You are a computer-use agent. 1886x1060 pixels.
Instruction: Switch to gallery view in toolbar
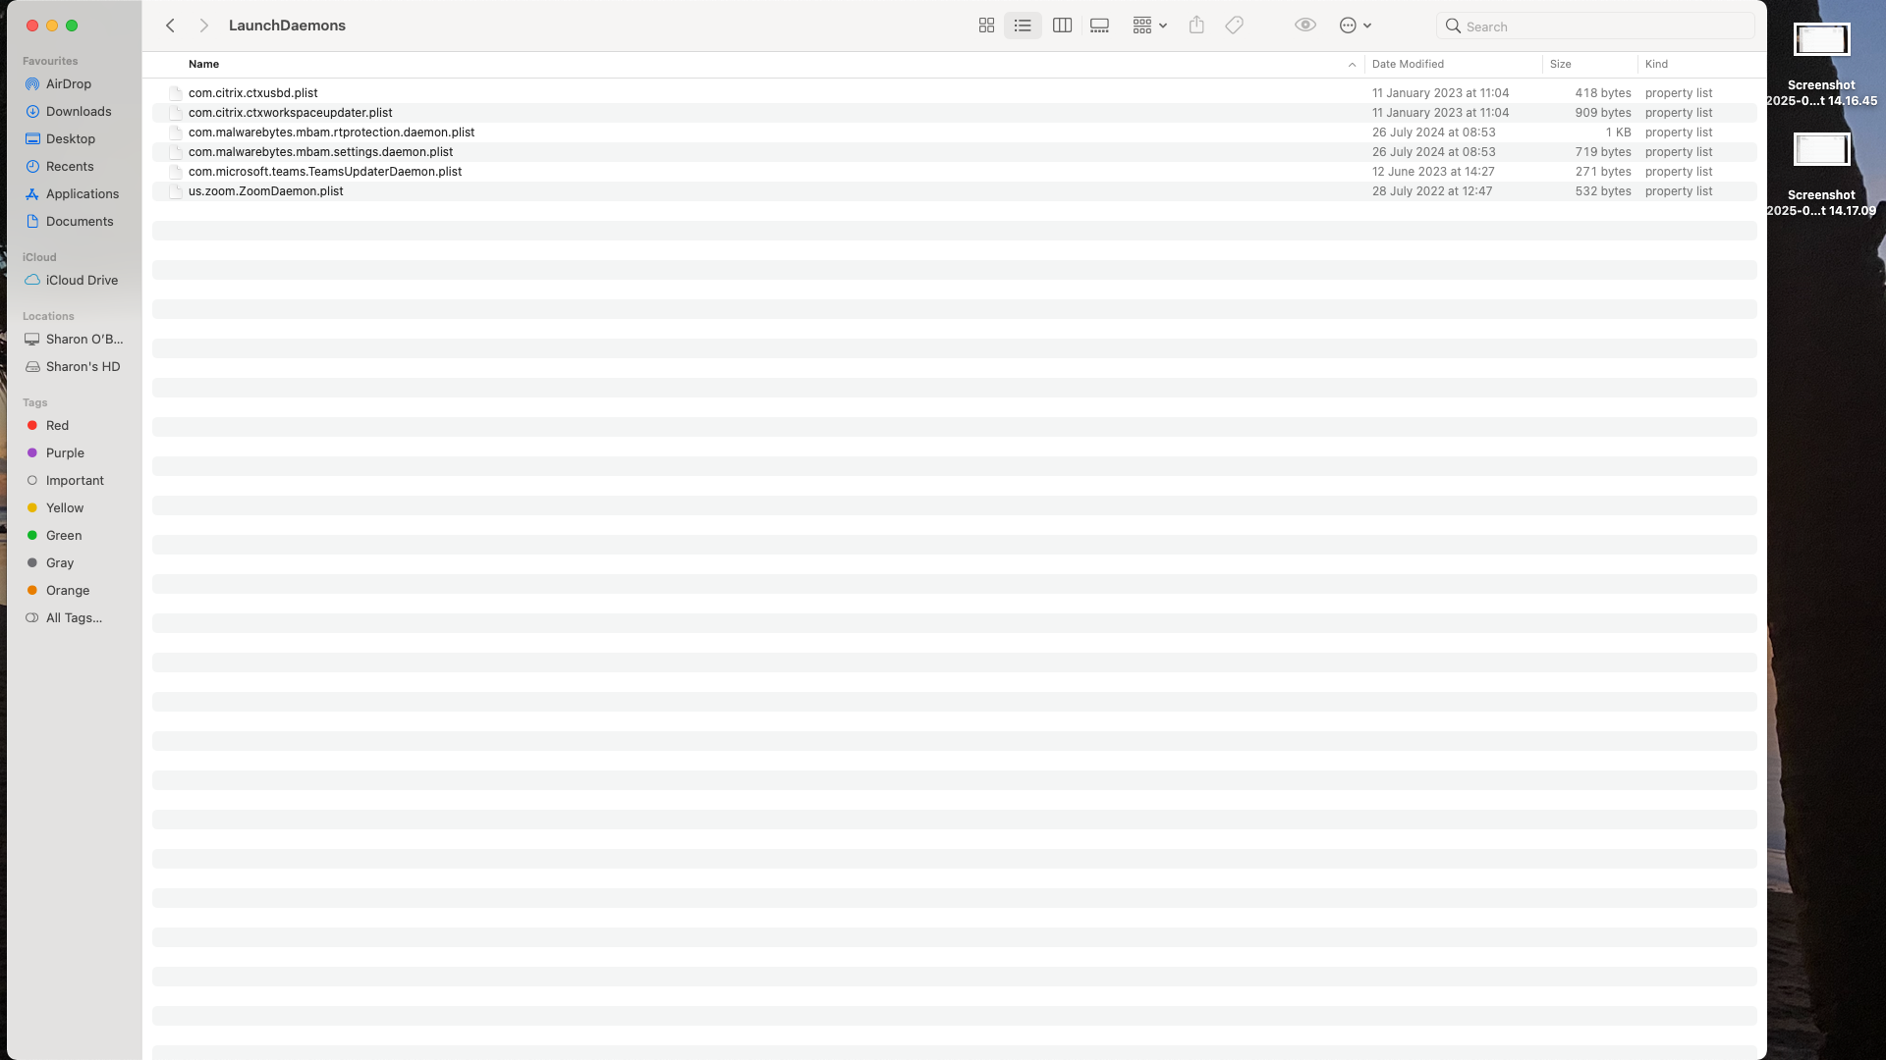[x=1099, y=26]
